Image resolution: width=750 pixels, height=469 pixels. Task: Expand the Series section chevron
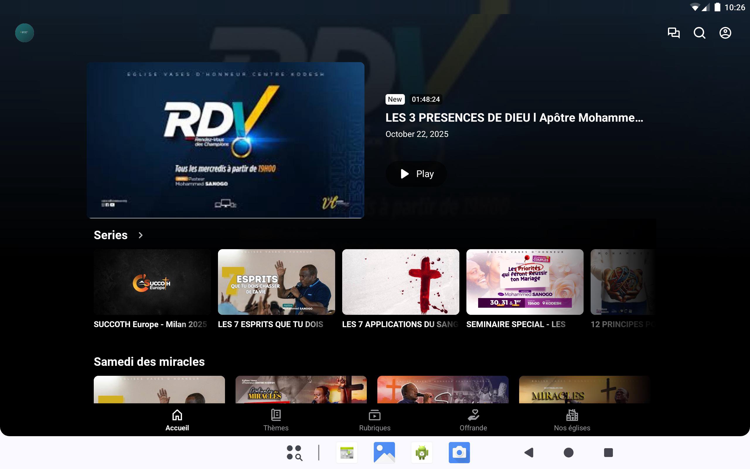[x=141, y=235]
